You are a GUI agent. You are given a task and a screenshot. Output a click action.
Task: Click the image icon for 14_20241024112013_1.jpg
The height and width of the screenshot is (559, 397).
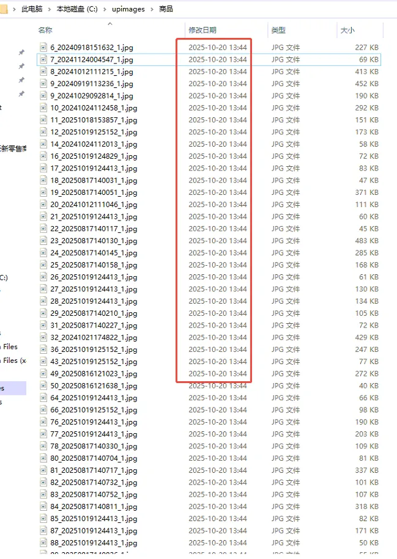[43, 144]
